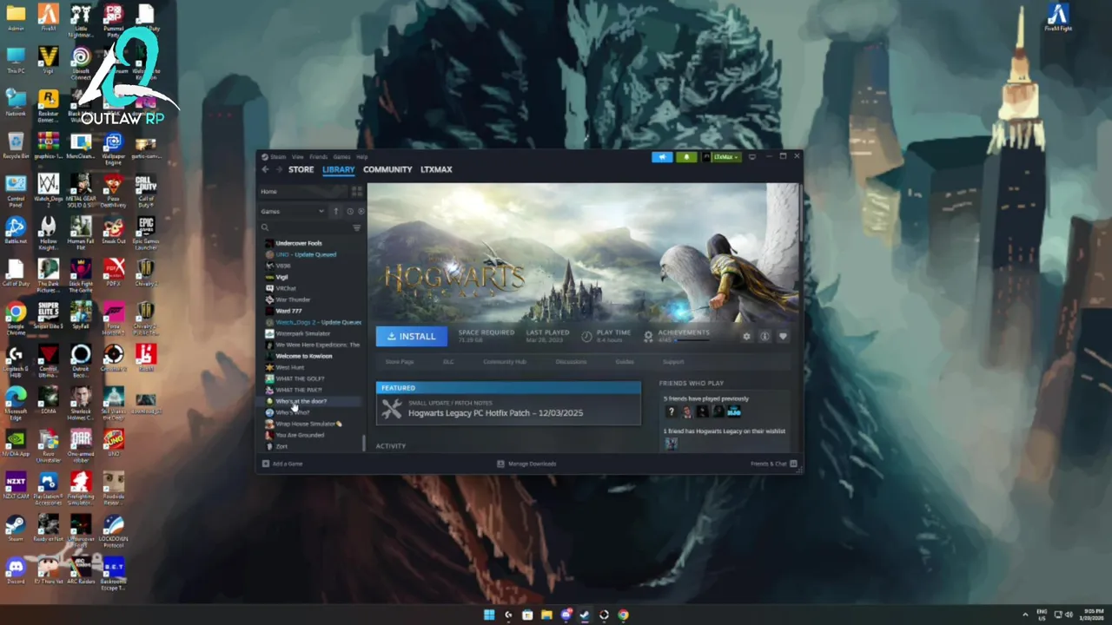Click the library sort arrow icon
The height and width of the screenshot is (625, 1112).
[336, 211]
